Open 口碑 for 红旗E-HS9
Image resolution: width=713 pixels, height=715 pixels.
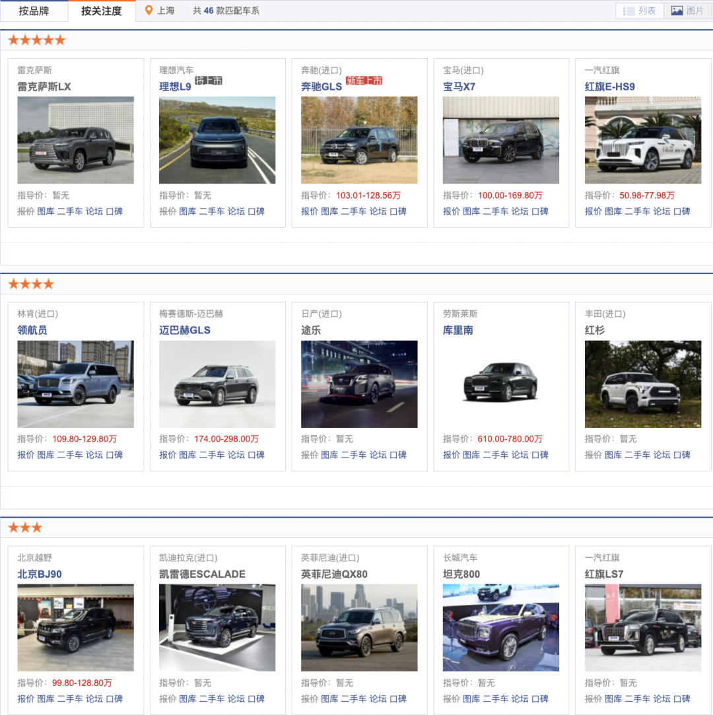[681, 211]
